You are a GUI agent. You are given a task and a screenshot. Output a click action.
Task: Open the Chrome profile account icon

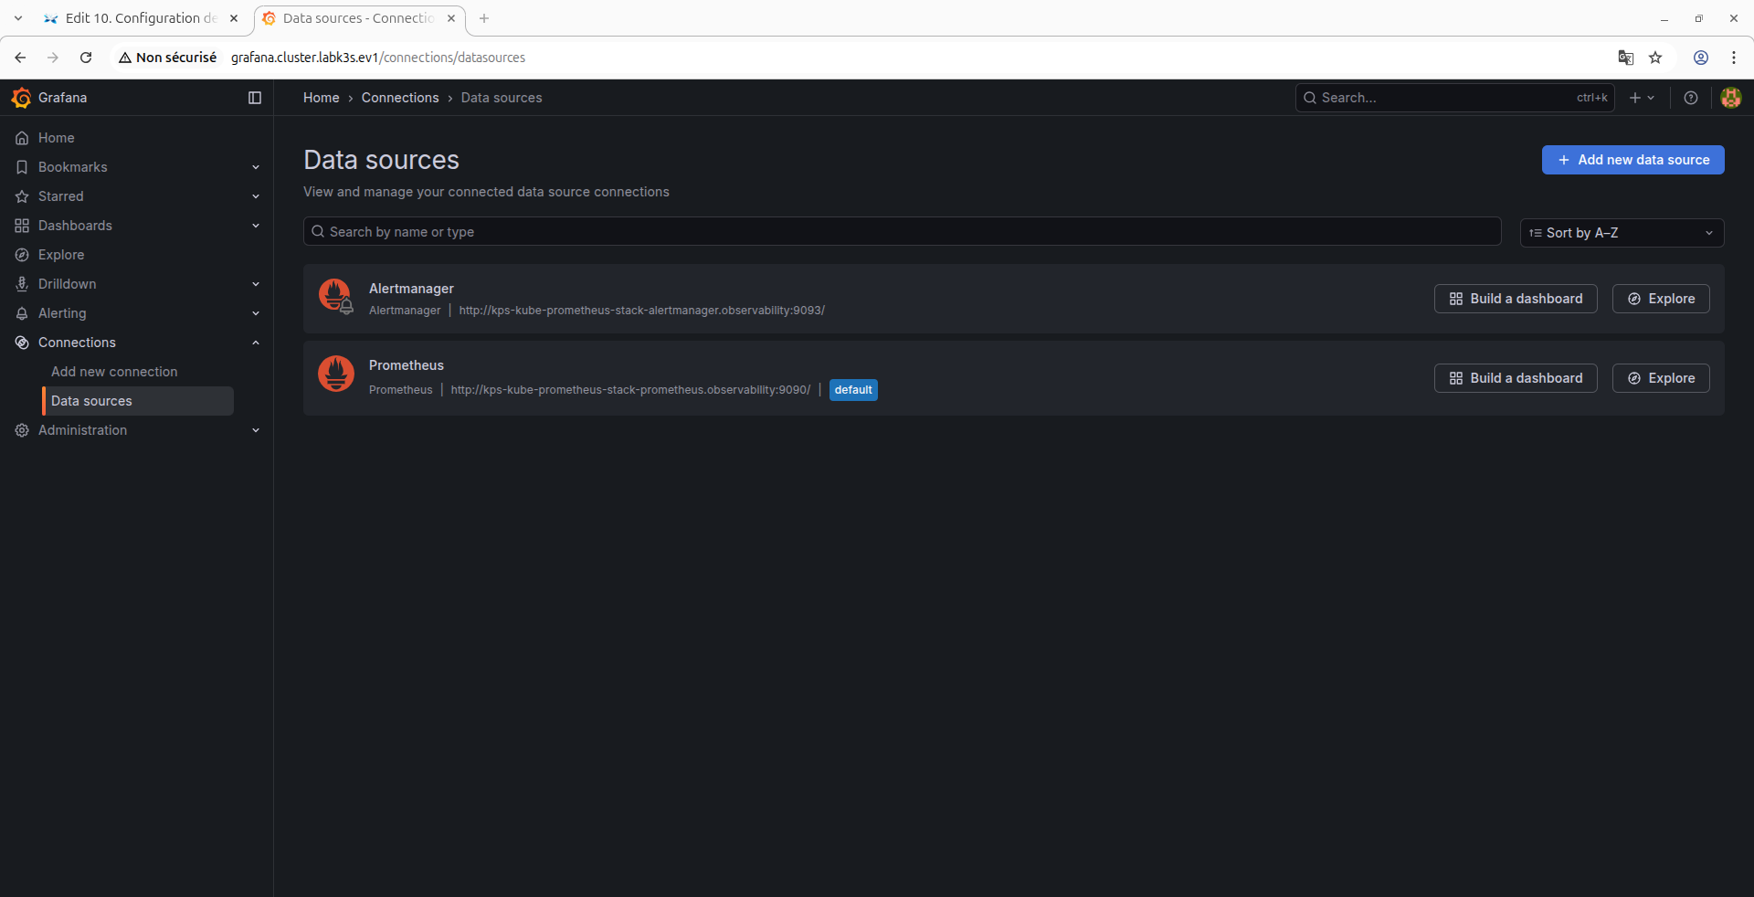[1701, 58]
